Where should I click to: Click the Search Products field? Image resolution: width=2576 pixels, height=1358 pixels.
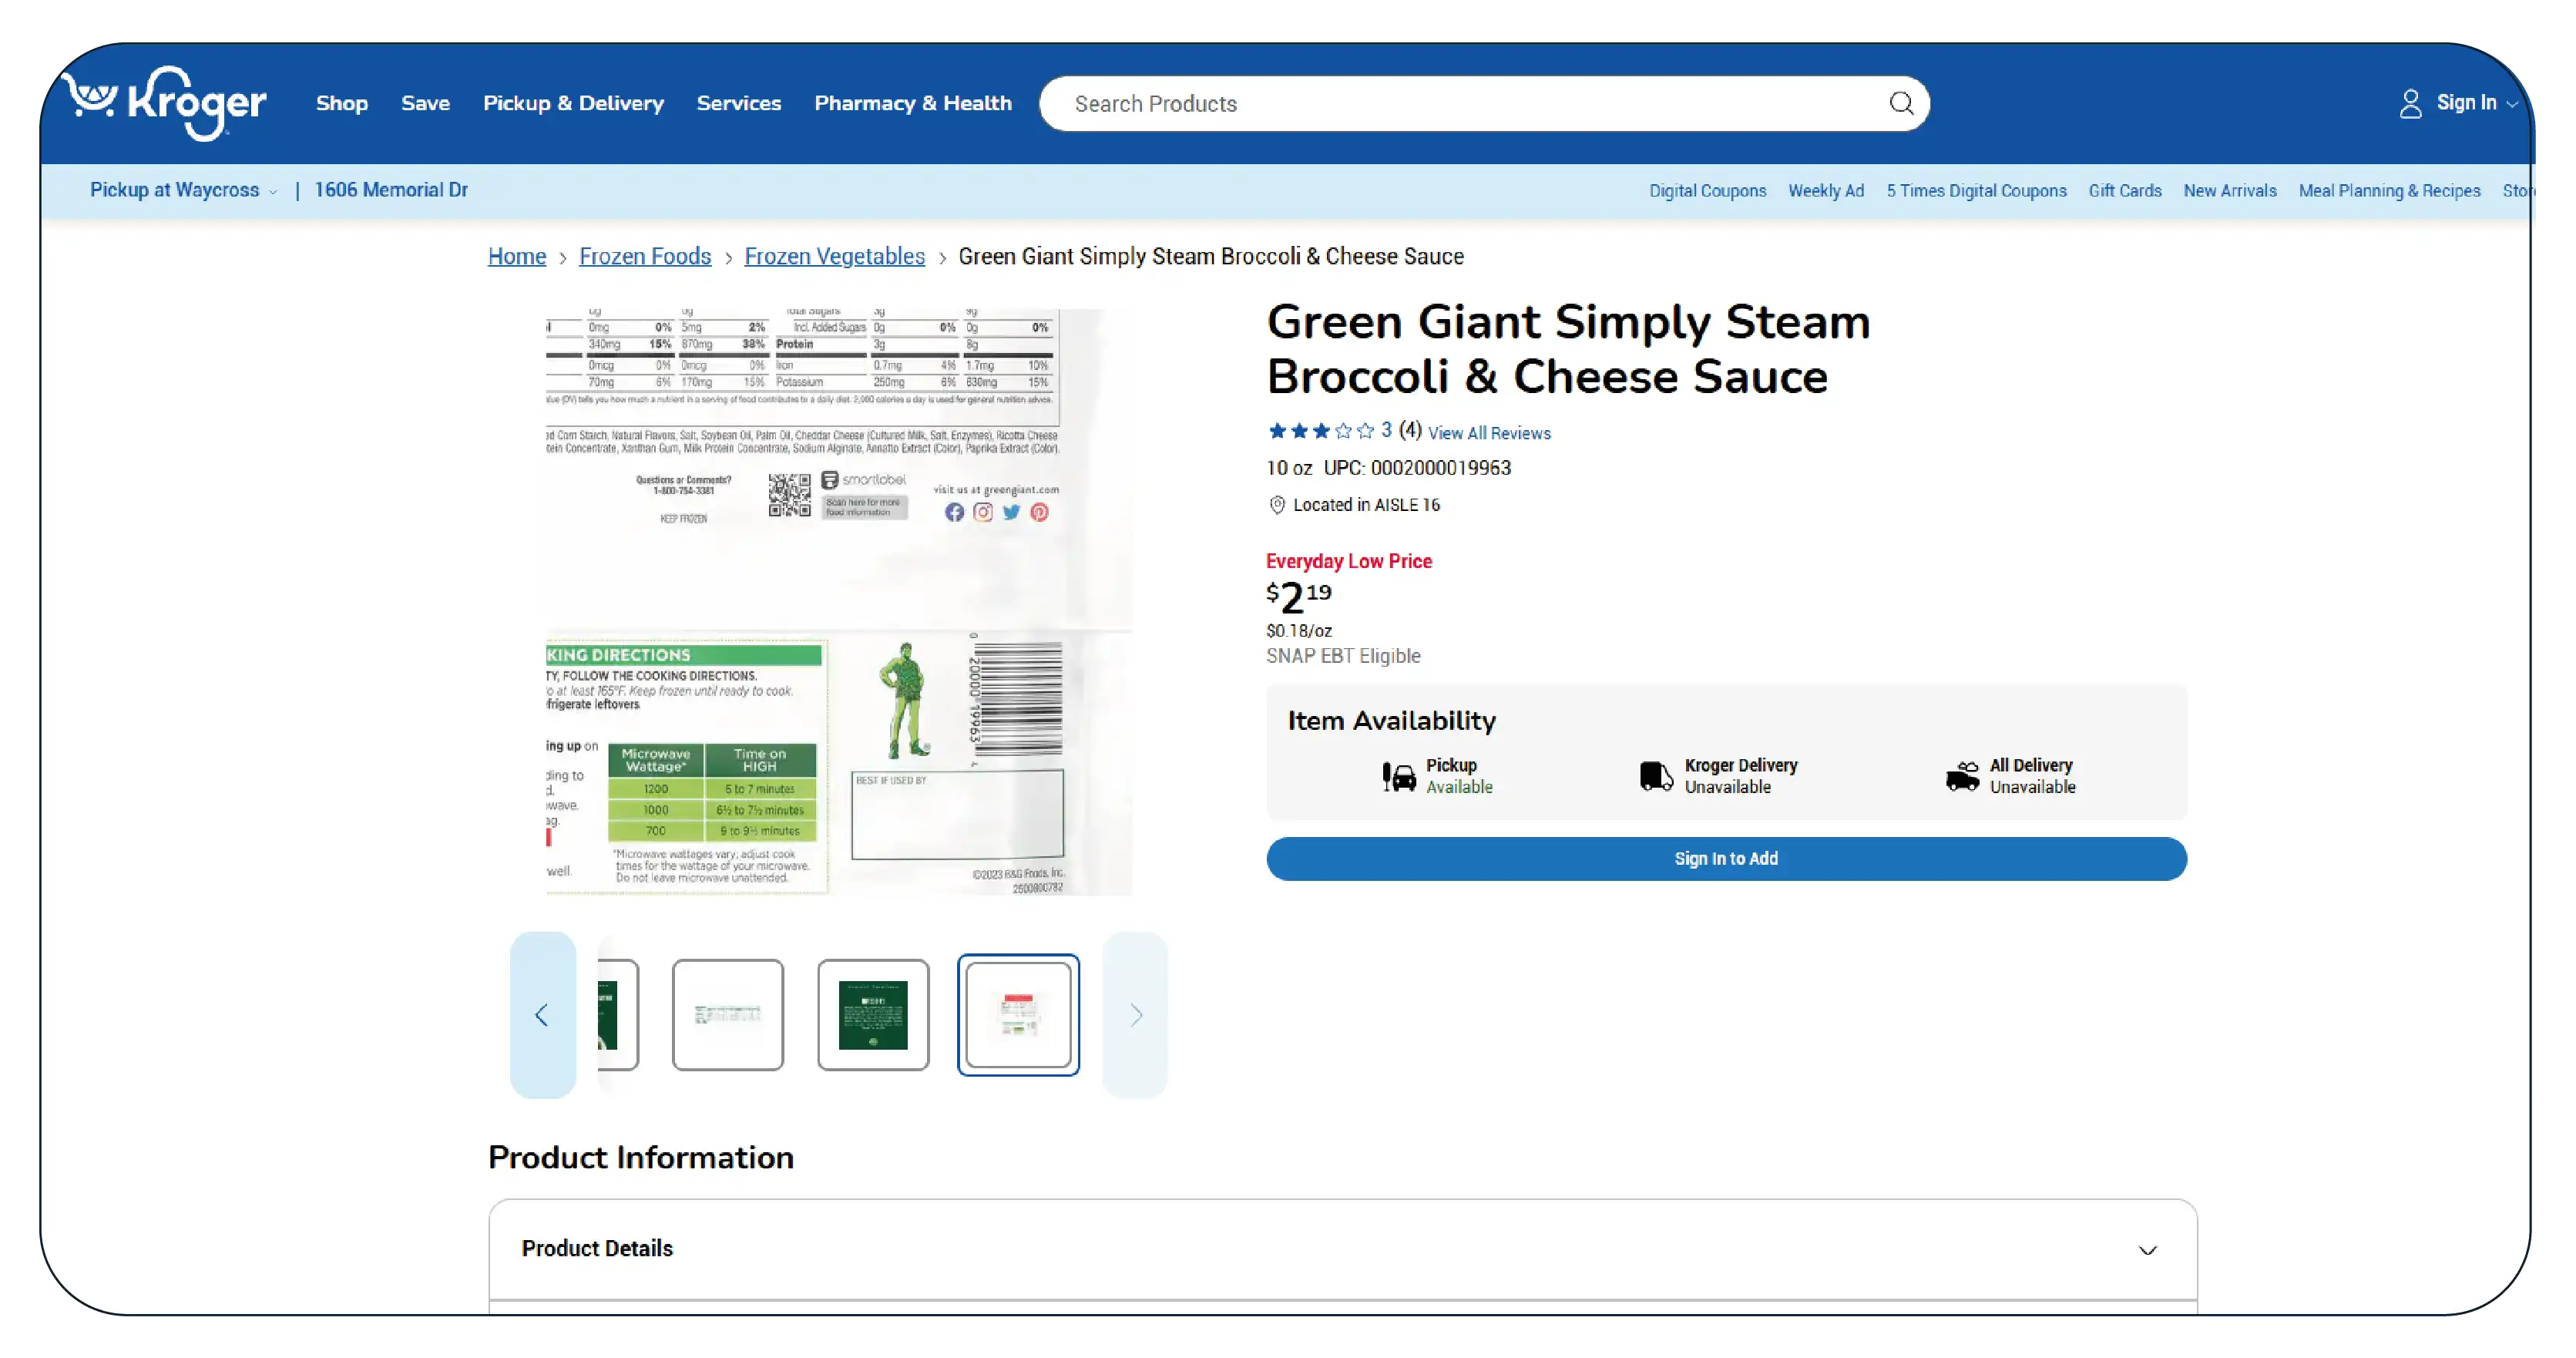pyautogui.click(x=1460, y=104)
